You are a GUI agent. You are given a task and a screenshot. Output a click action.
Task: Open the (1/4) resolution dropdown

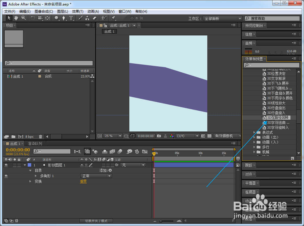coord(187,136)
